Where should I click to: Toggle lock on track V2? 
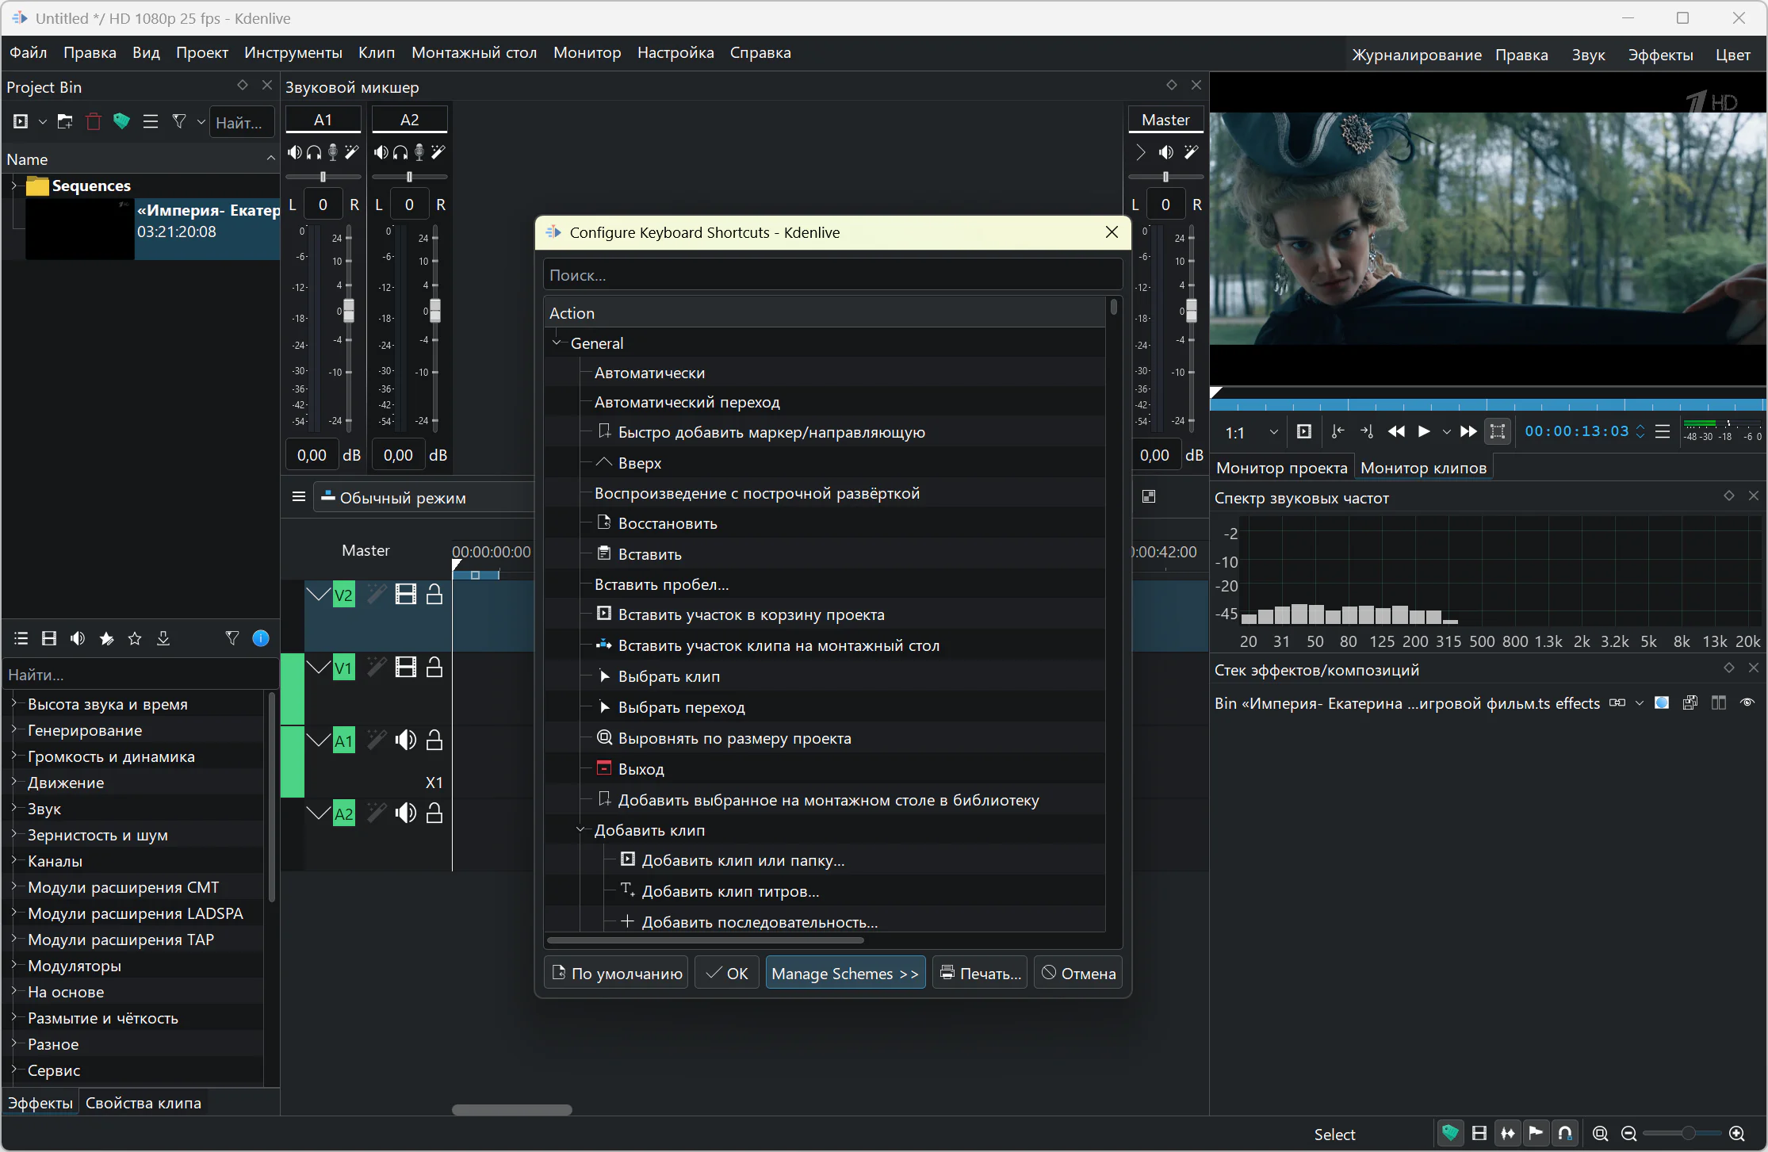[x=434, y=595]
